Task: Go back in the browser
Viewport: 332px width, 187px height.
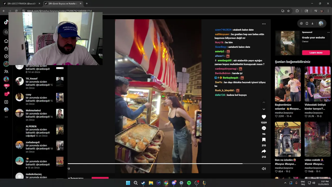Action: coord(4,11)
